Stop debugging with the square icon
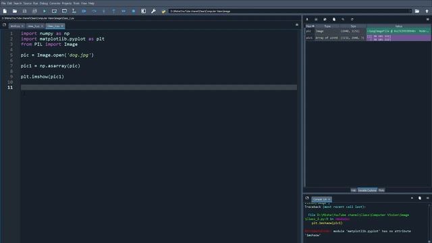The width and height of the screenshot is (432, 243). [x=134, y=11]
